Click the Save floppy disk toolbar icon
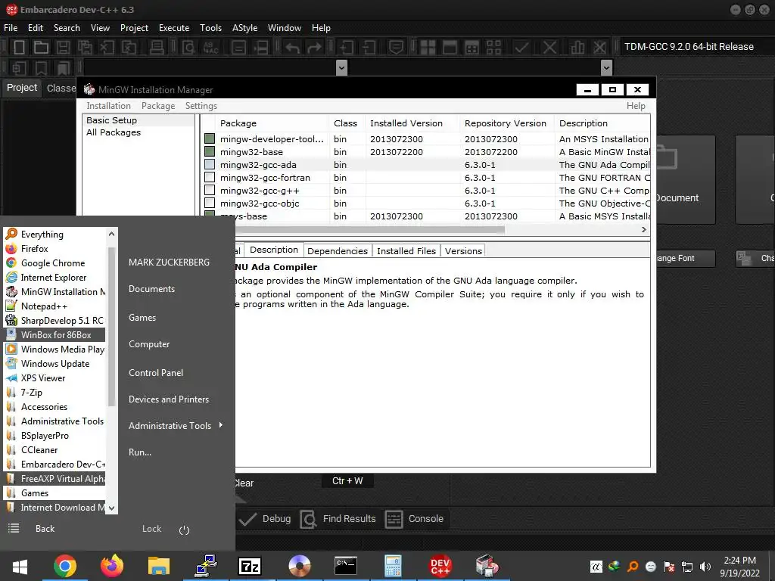775x581 pixels. click(63, 47)
